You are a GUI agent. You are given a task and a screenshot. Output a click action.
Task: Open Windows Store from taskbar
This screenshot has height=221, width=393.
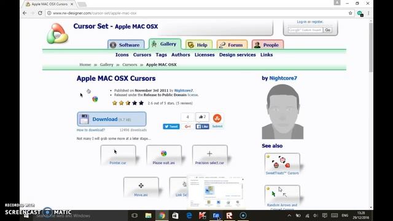pos(175,215)
